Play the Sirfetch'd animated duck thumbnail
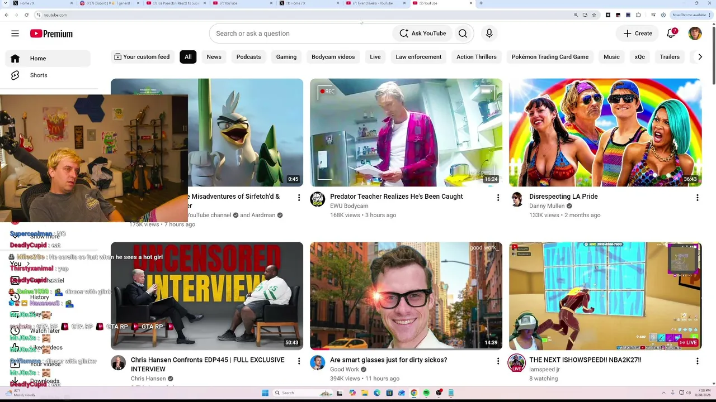The width and height of the screenshot is (716, 402). pos(246,132)
